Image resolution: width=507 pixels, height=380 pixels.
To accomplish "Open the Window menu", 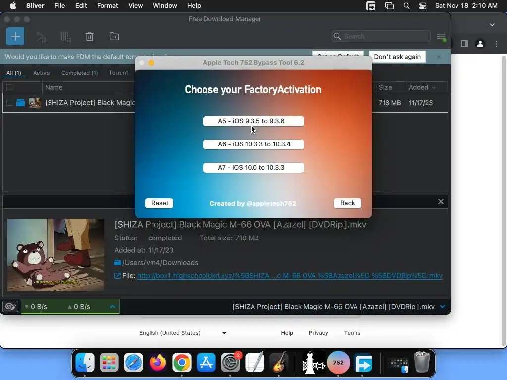I will pyautogui.click(x=165, y=6).
